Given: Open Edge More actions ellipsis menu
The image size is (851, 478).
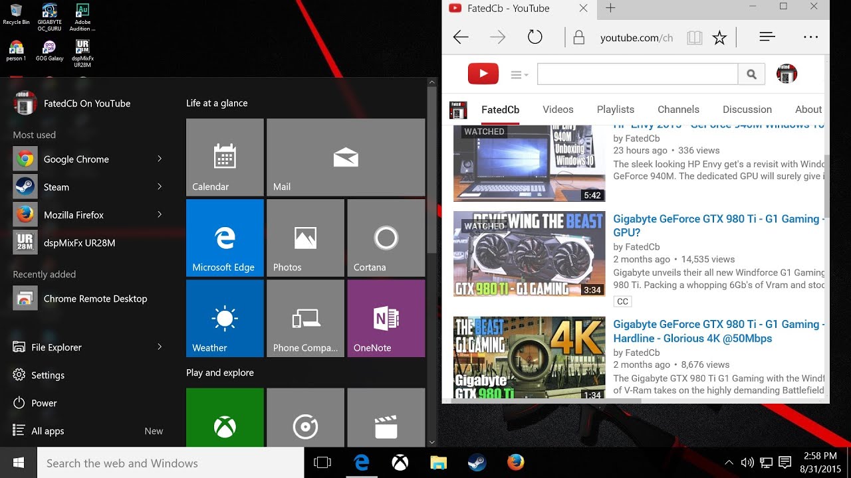Looking at the screenshot, I should pos(810,37).
